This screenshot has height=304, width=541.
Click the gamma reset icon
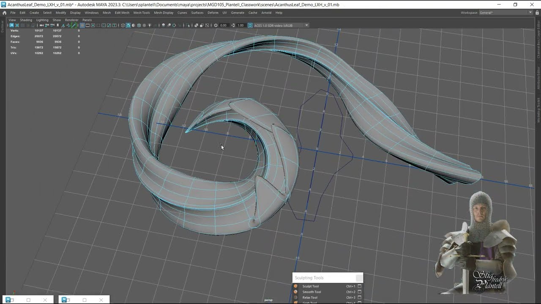pos(233,25)
